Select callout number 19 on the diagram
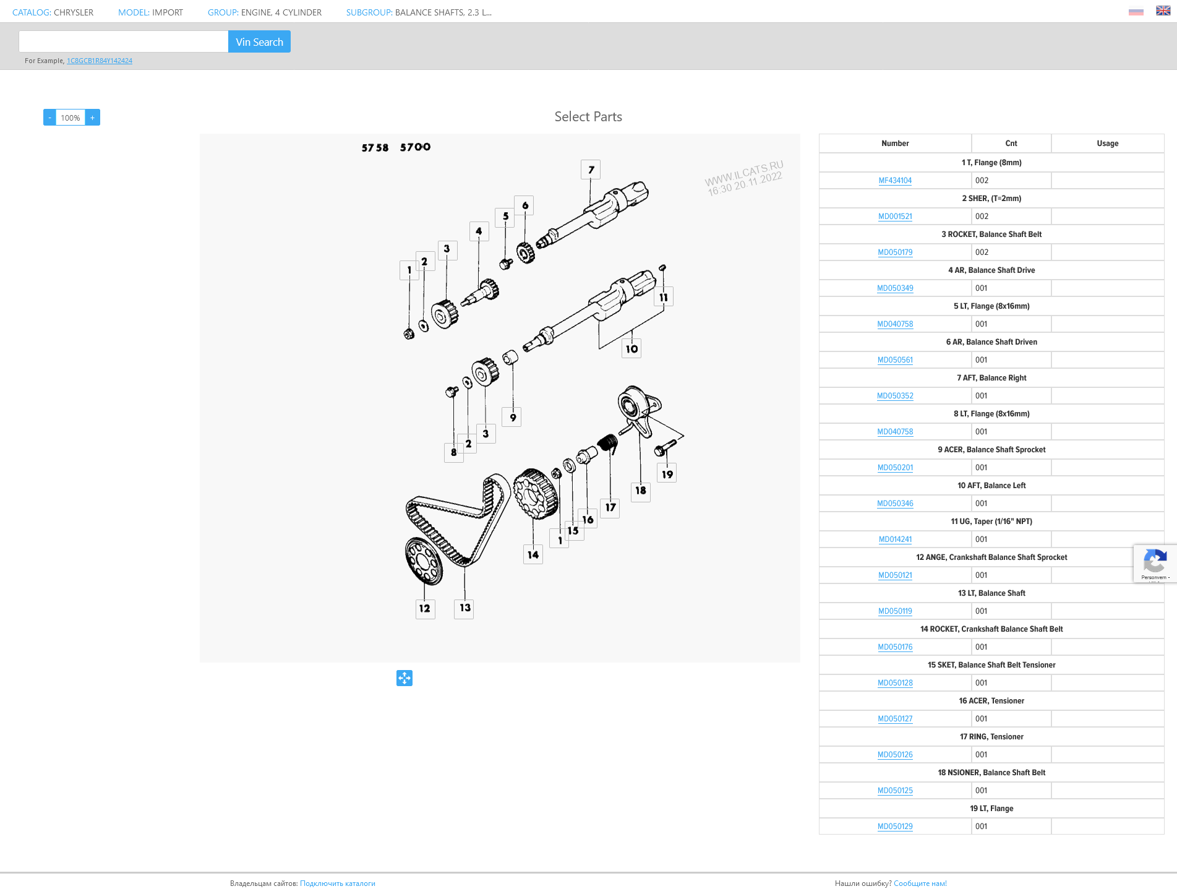 [667, 474]
